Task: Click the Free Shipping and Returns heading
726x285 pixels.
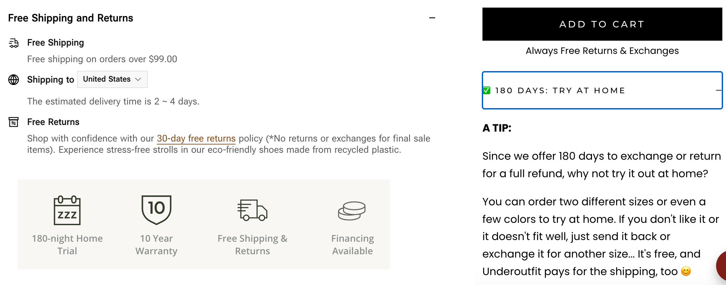Action: 70,18
